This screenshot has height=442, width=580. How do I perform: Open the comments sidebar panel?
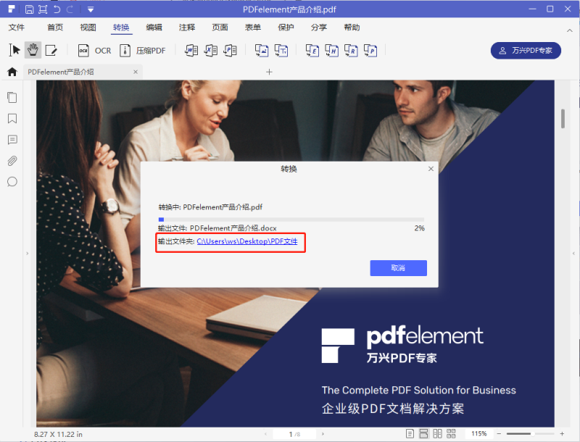12,140
